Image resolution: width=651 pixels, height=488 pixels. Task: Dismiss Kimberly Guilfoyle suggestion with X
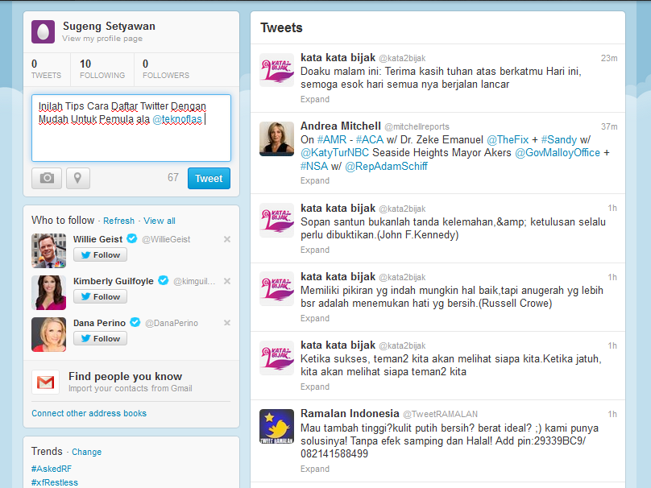(x=227, y=281)
